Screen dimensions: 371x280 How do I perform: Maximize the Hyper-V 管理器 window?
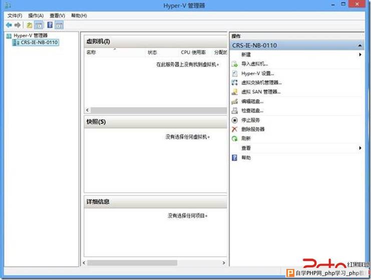343,4
